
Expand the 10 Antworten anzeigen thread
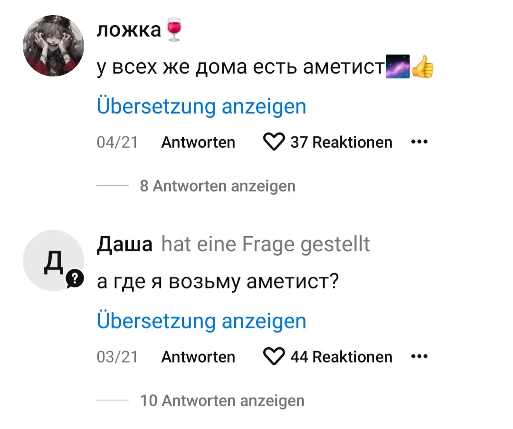coord(222,400)
